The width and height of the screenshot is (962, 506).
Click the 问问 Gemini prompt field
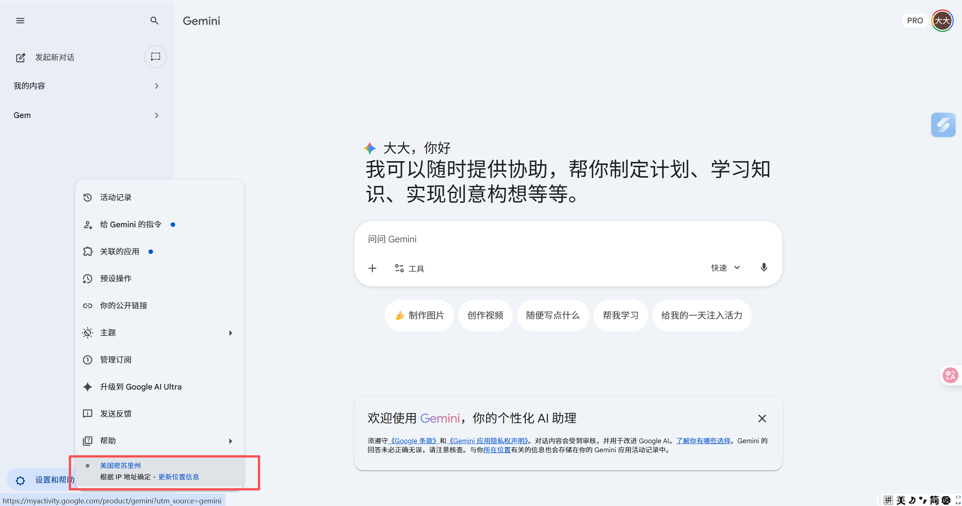526,239
